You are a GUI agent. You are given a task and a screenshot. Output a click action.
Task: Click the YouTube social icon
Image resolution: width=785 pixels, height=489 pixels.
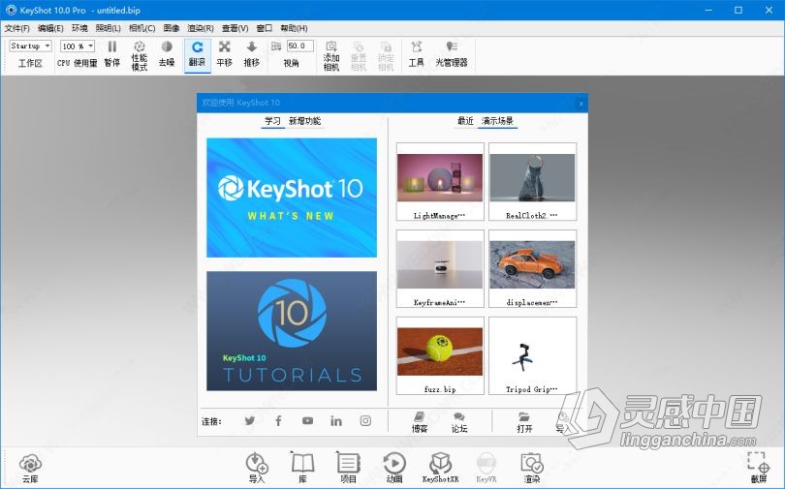307,420
